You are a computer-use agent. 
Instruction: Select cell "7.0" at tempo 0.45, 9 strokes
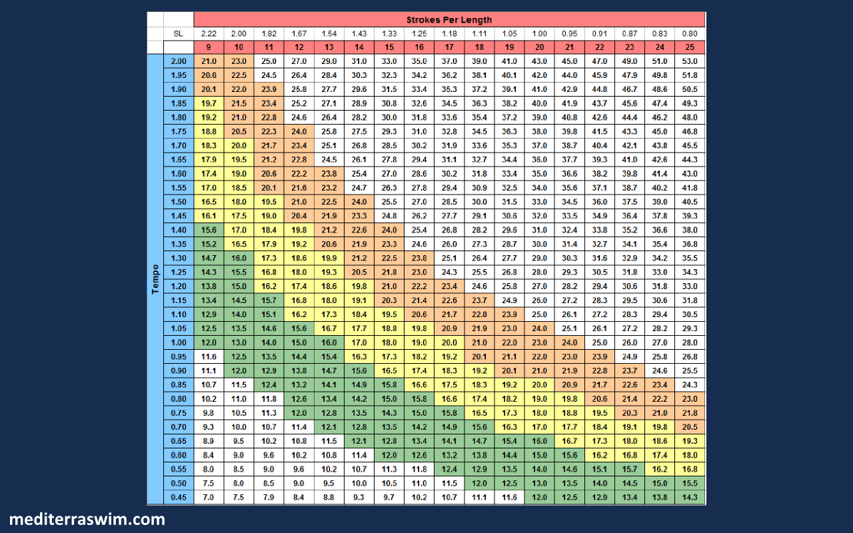(x=209, y=497)
